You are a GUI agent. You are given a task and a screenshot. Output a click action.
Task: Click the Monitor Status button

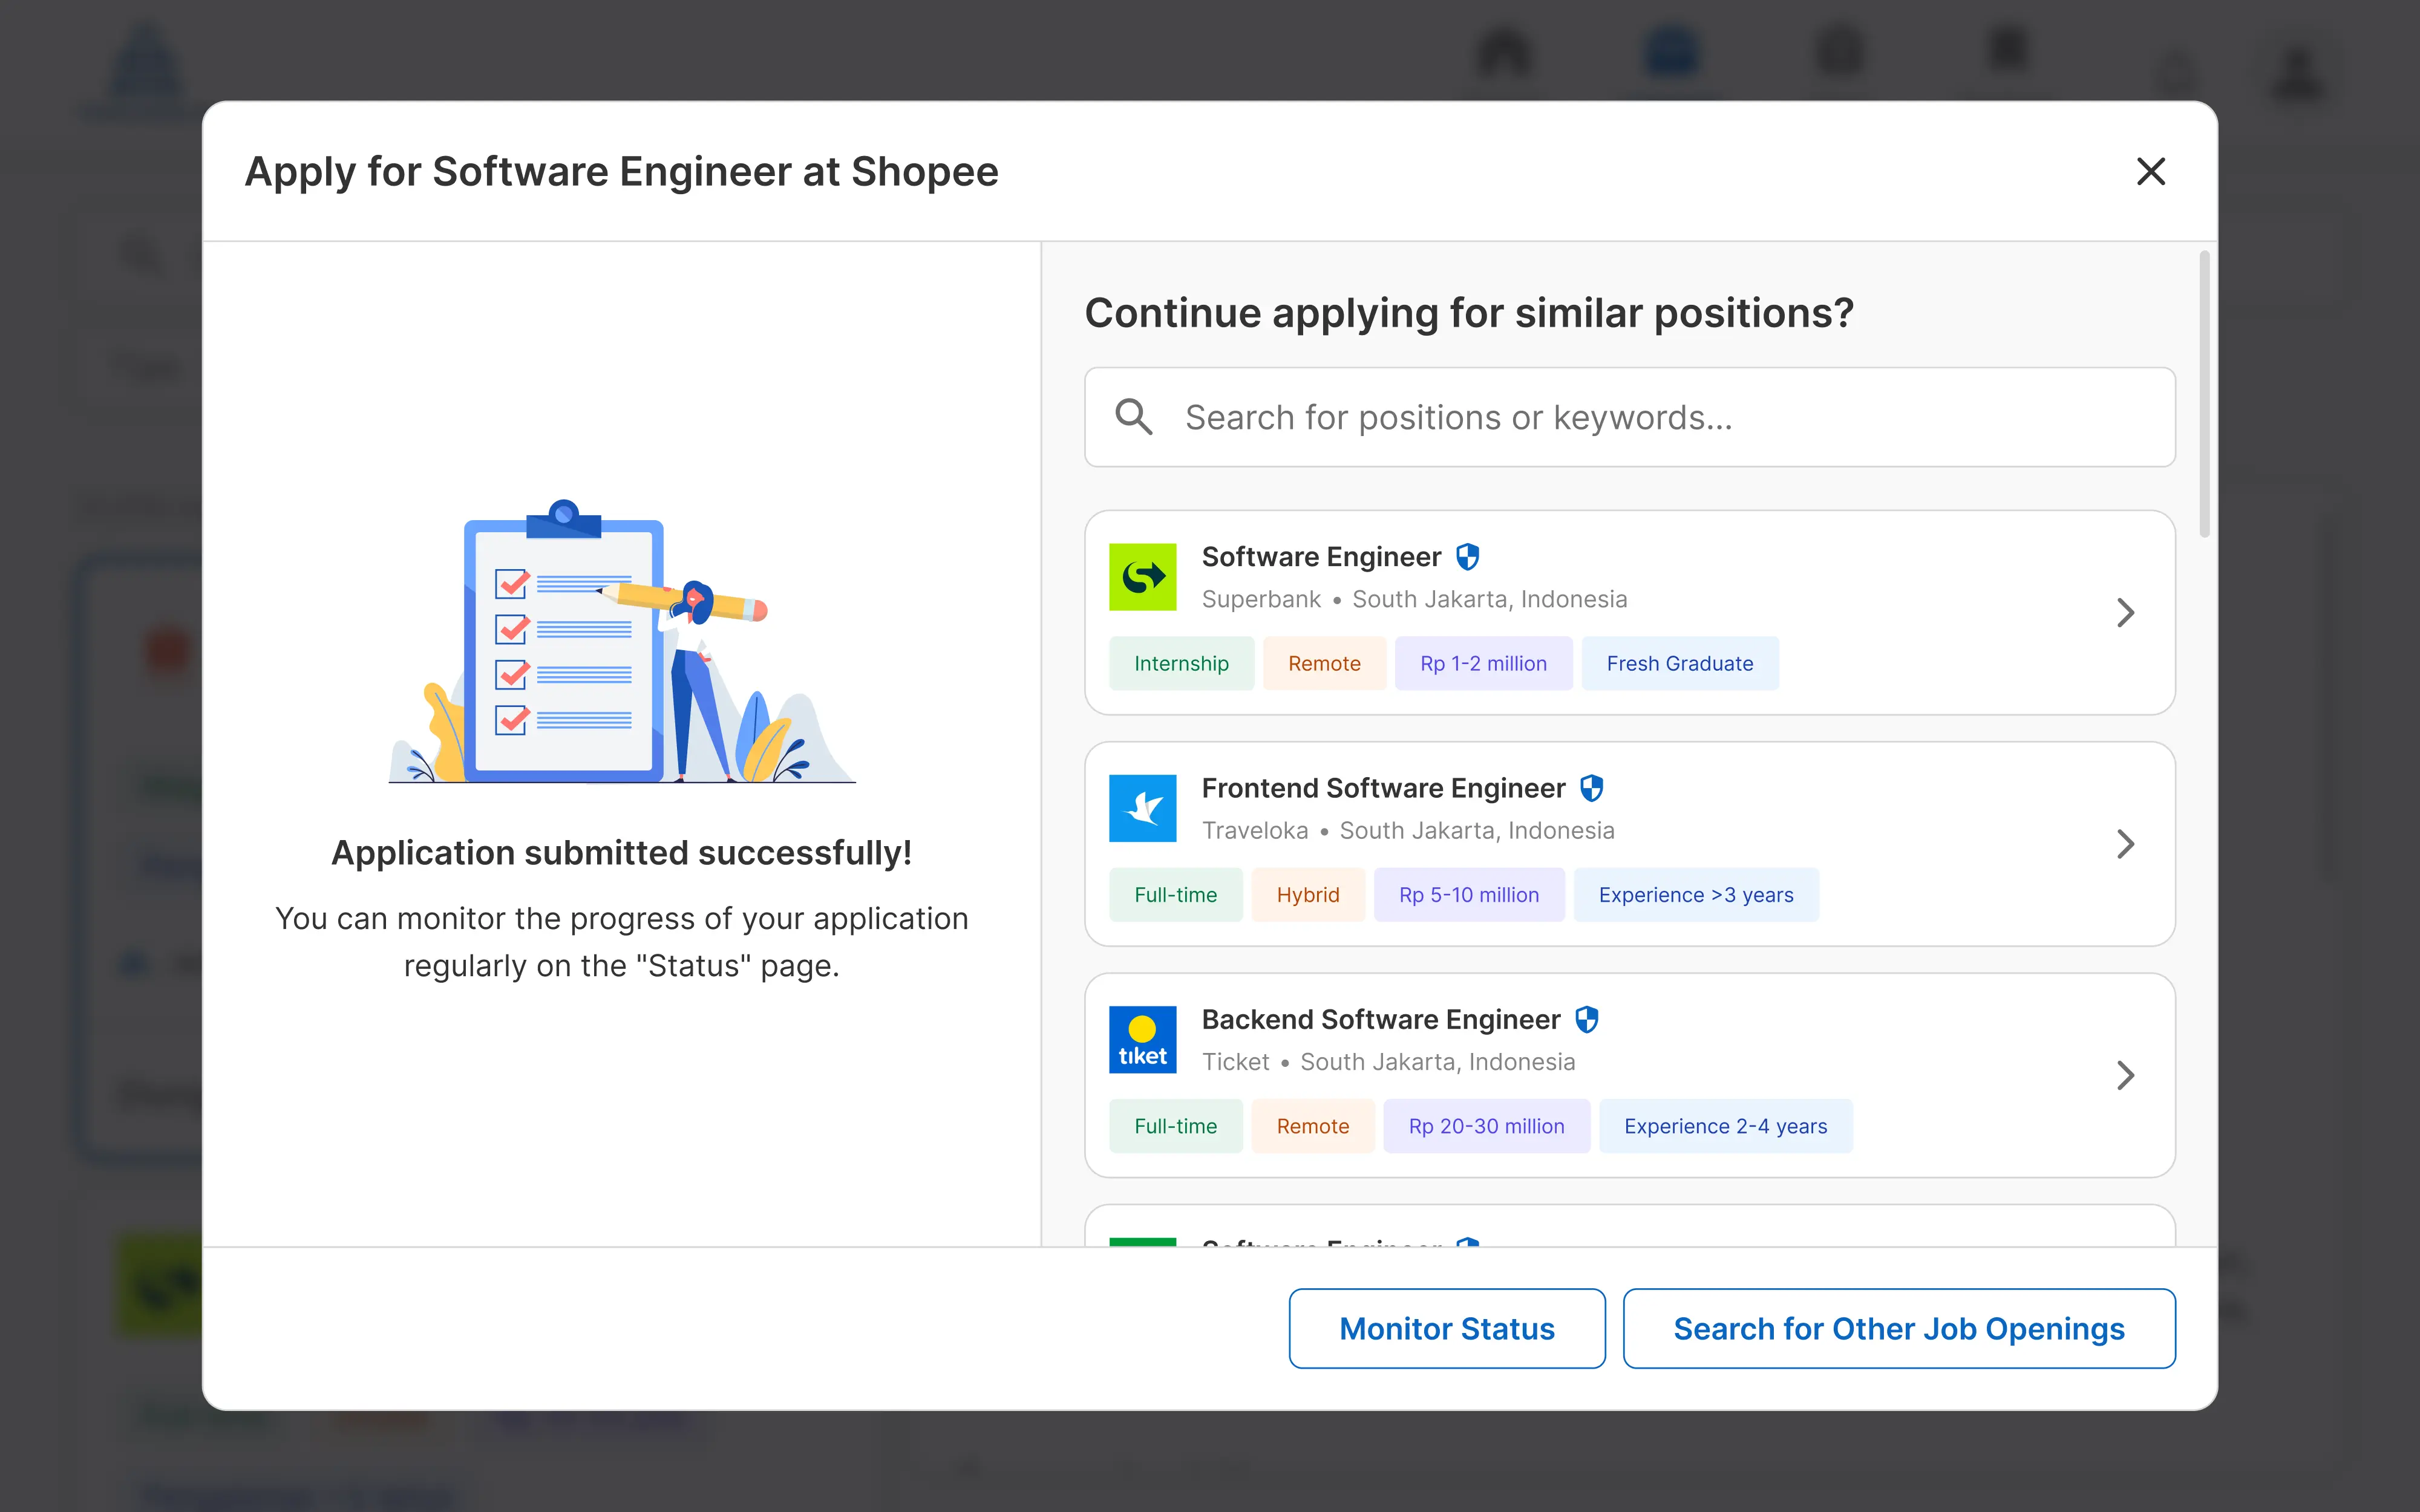(x=1446, y=1328)
